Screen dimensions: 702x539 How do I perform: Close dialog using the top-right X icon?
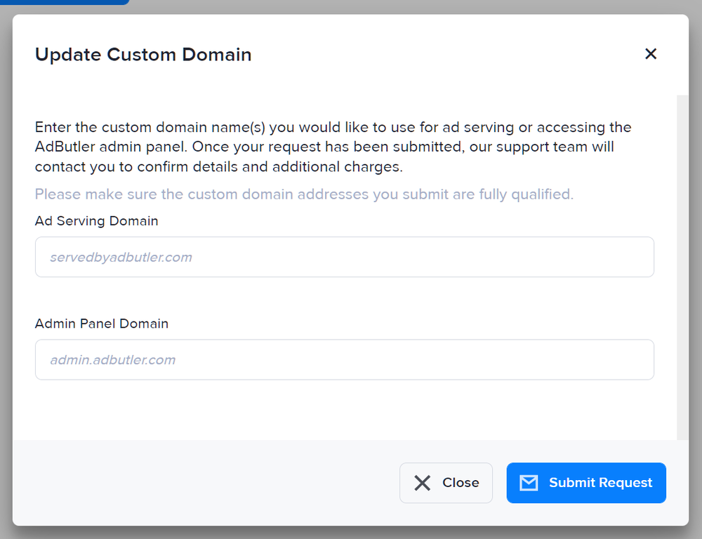(651, 54)
